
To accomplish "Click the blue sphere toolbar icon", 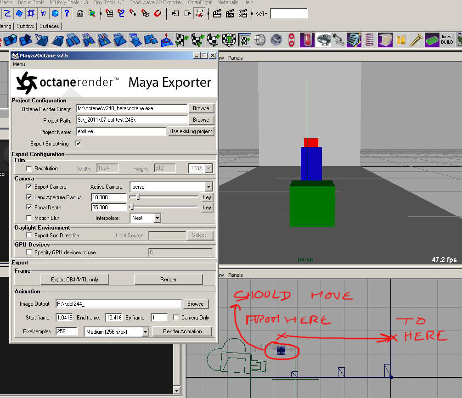I will 55,13.
